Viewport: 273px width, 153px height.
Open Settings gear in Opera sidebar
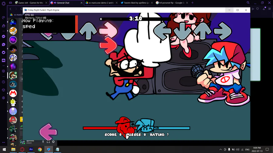(3, 98)
